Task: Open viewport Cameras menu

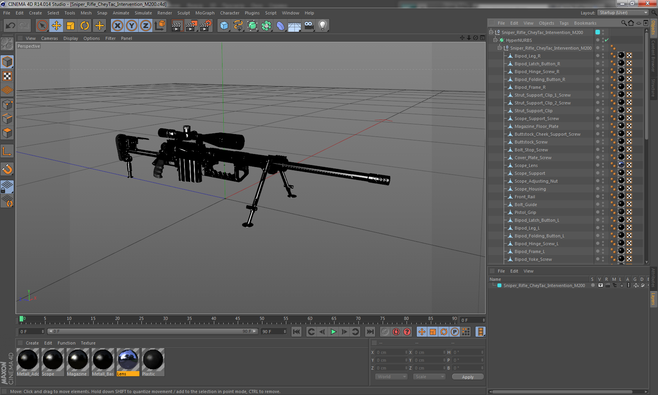Action: pos(49,38)
